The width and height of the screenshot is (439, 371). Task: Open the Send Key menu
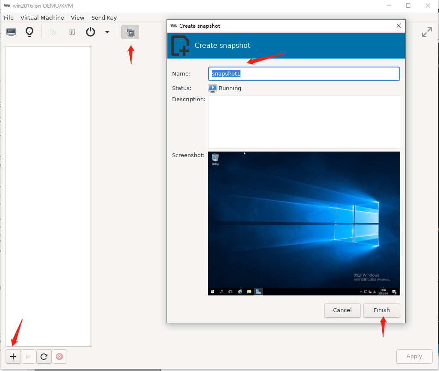[104, 18]
